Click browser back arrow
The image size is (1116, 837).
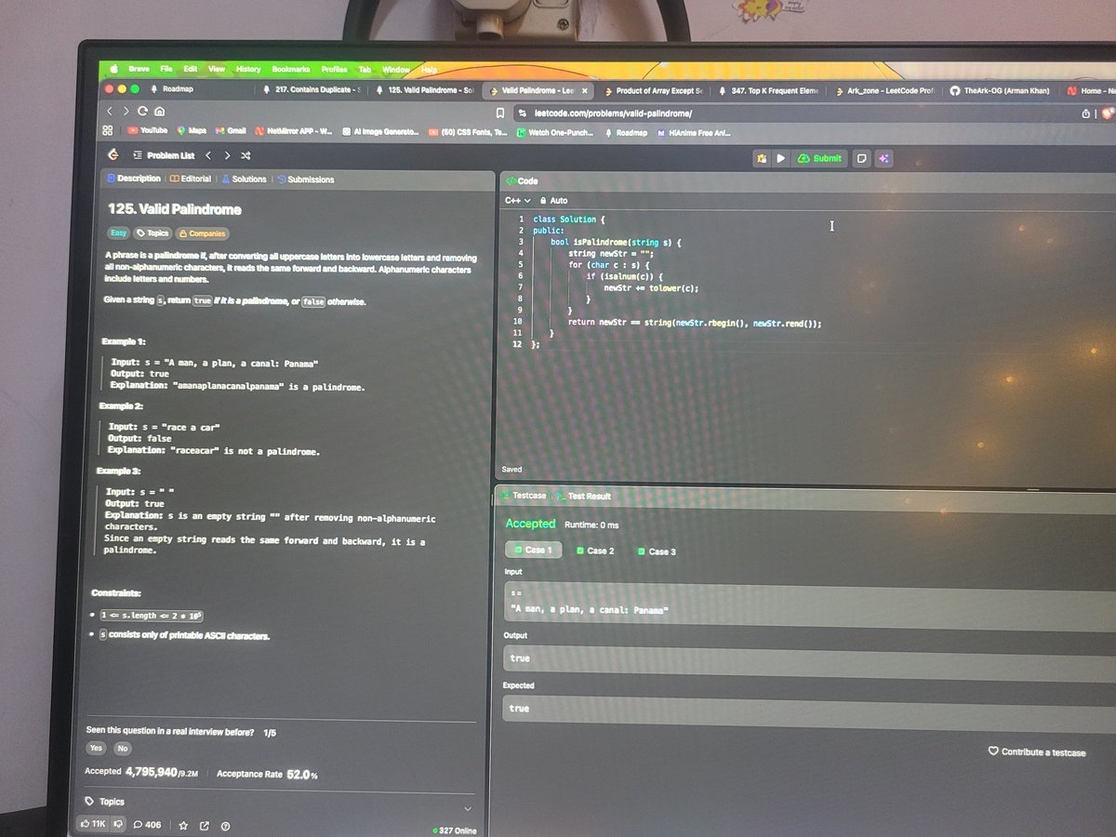(111, 112)
